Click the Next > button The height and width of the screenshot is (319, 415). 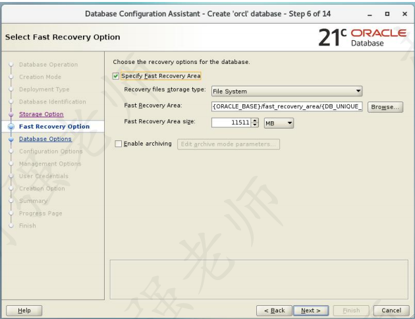[x=311, y=310]
